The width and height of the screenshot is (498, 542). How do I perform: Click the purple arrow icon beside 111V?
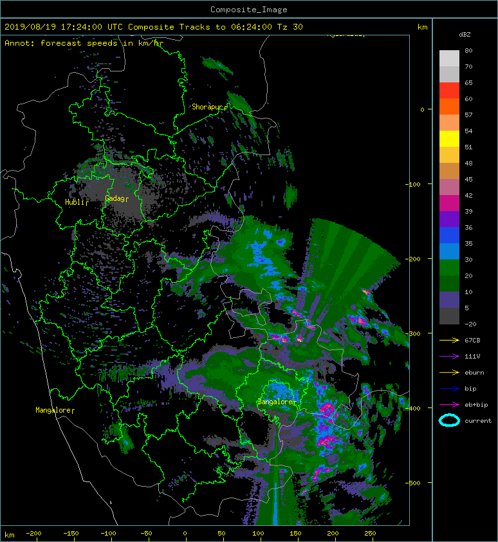click(x=449, y=357)
